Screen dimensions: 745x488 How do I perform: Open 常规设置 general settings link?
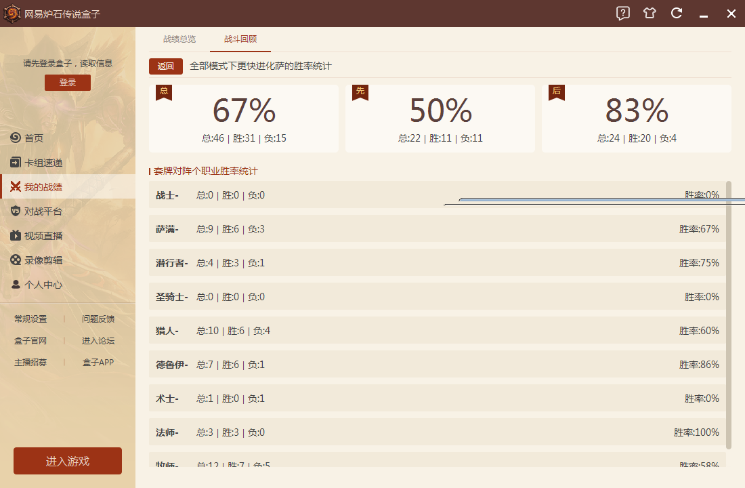pos(30,319)
